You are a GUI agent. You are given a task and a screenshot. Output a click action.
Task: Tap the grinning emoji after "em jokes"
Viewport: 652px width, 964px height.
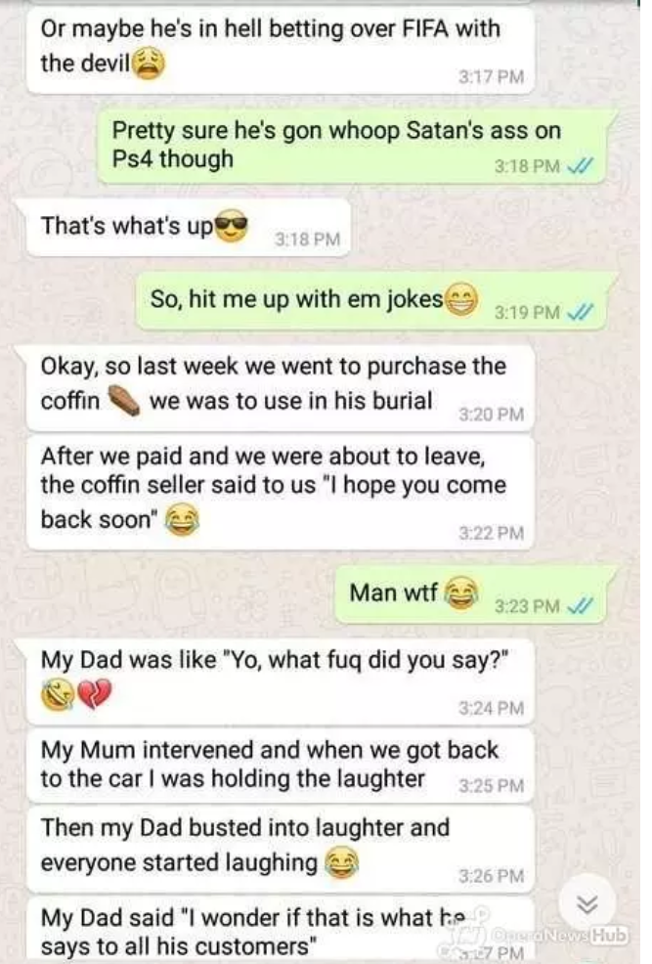460,299
